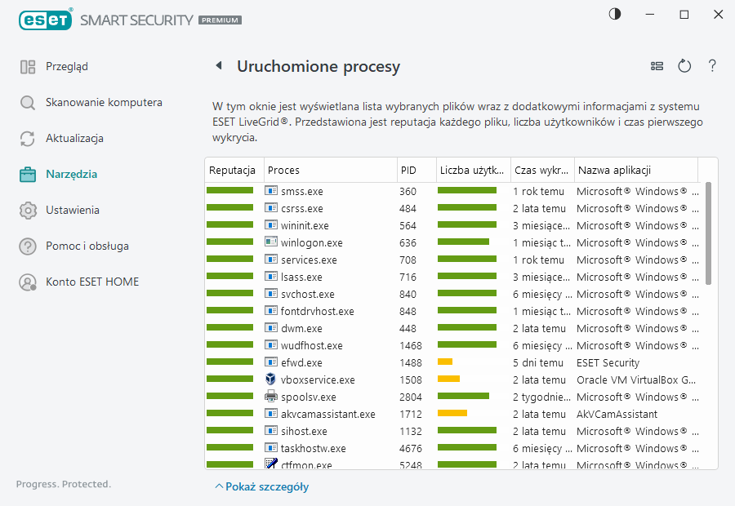This screenshot has height=506, width=735.
Task: Expand Pokaż szczegóły at the bottom
Action: coord(262,486)
